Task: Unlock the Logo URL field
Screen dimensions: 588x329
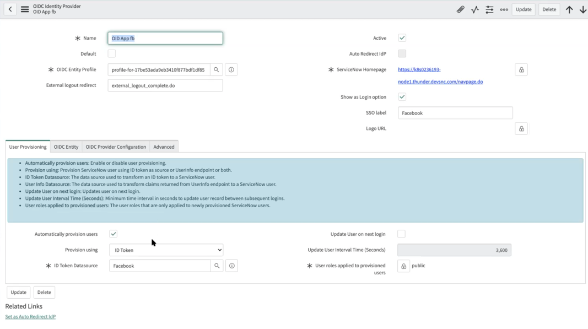Action: tap(521, 128)
